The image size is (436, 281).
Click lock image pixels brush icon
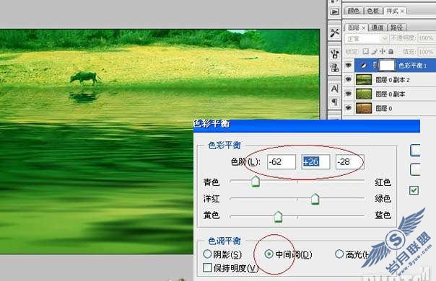[374, 52]
